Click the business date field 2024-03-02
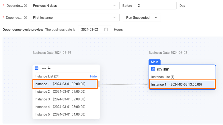Screen dimensions: 223x125 (94, 29)
